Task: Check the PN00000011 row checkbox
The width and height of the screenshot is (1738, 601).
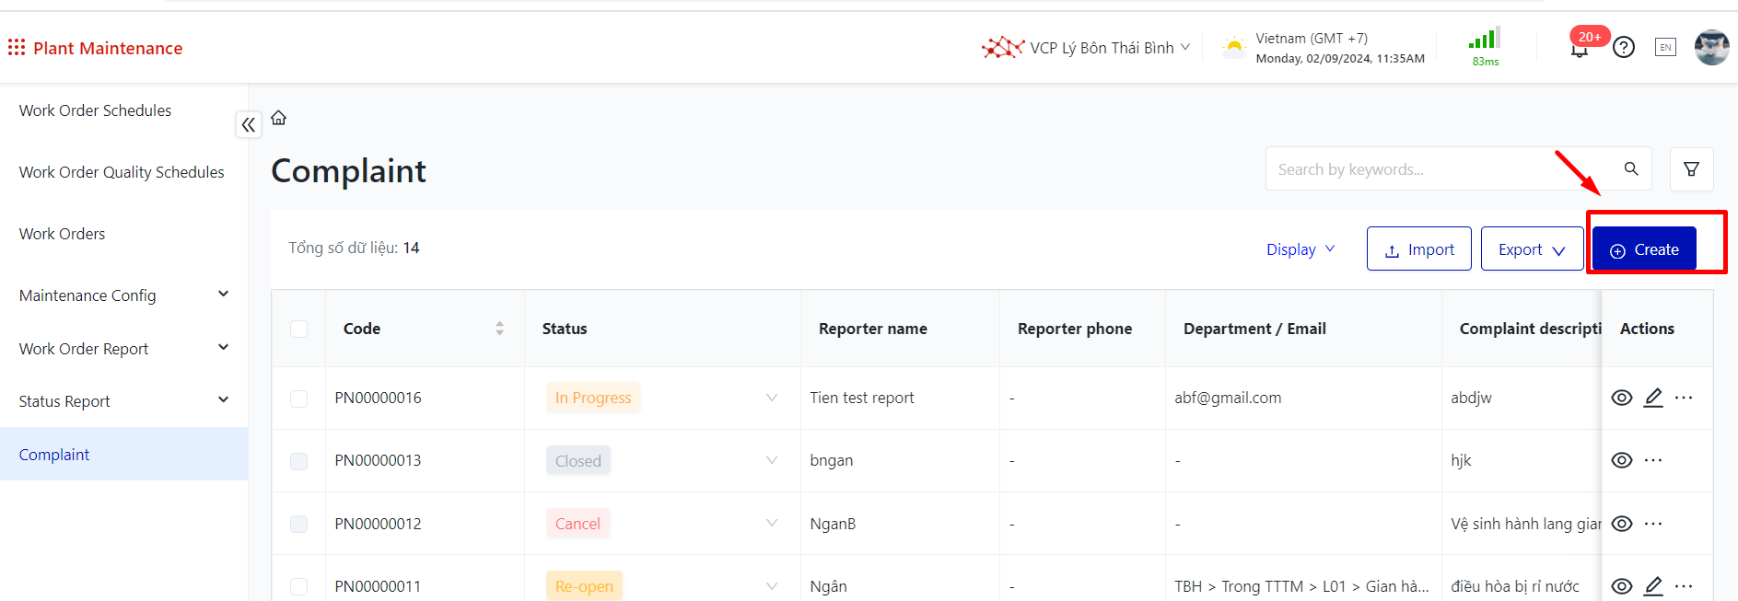Action: point(299,586)
